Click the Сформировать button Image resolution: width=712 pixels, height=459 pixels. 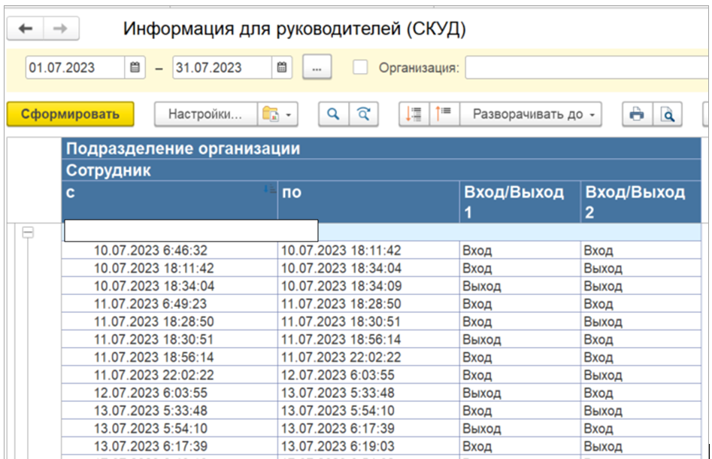click(70, 114)
